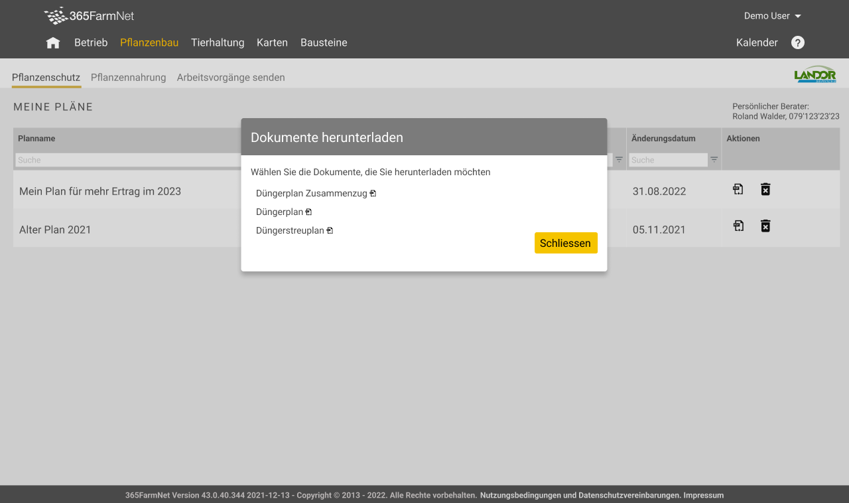Click download documents icon for Alter Plan 2021
This screenshot has height=503, width=849.
click(738, 226)
